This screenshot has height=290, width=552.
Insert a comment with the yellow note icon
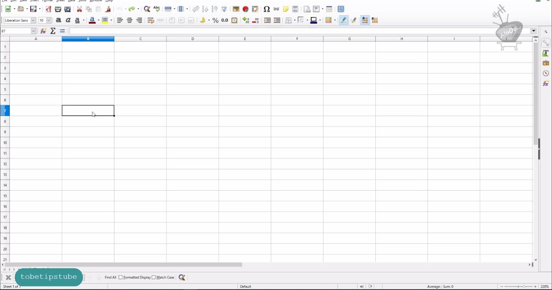(286, 9)
